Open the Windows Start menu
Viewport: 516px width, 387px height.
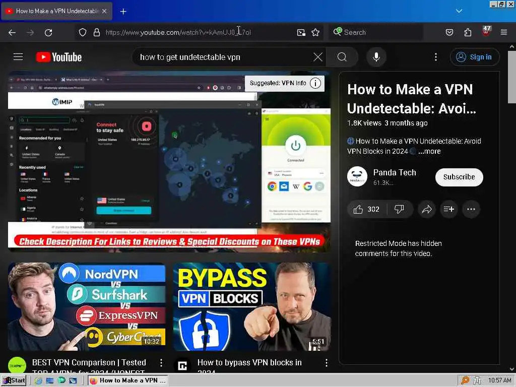(x=14, y=380)
